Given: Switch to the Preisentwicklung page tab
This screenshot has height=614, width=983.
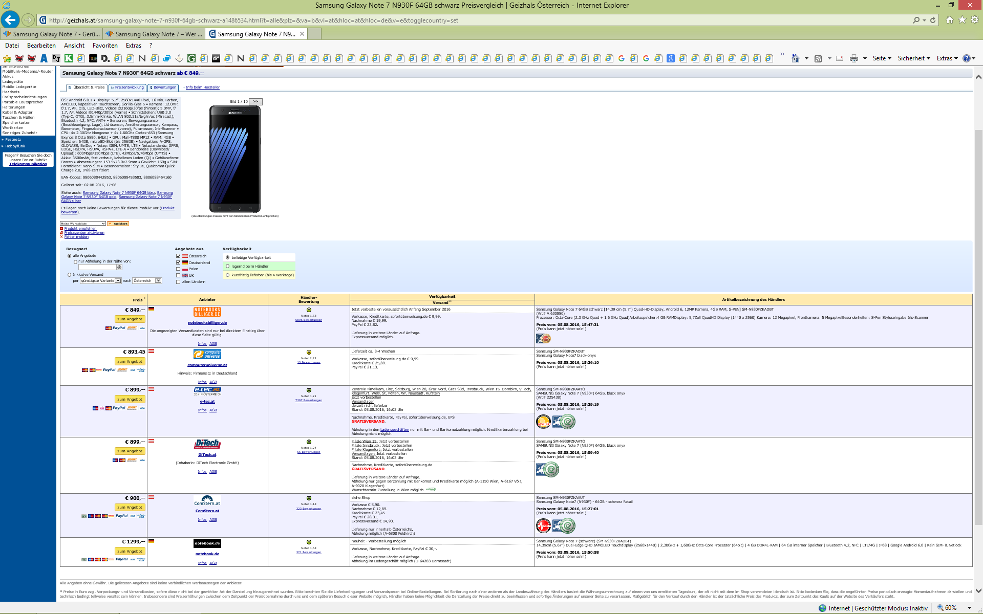Looking at the screenshot, I should (127, 87).
